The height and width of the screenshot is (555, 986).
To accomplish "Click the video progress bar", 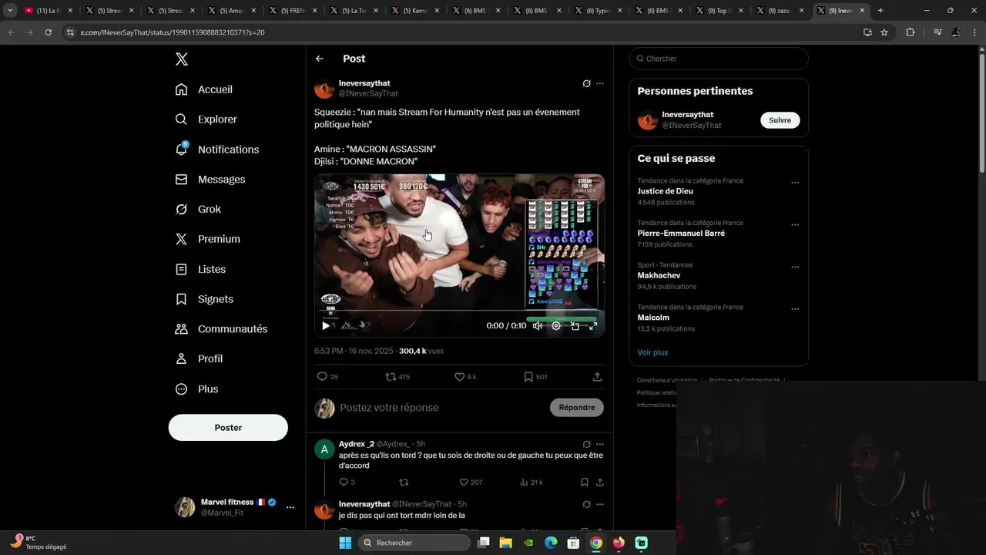I will (459, 311).
